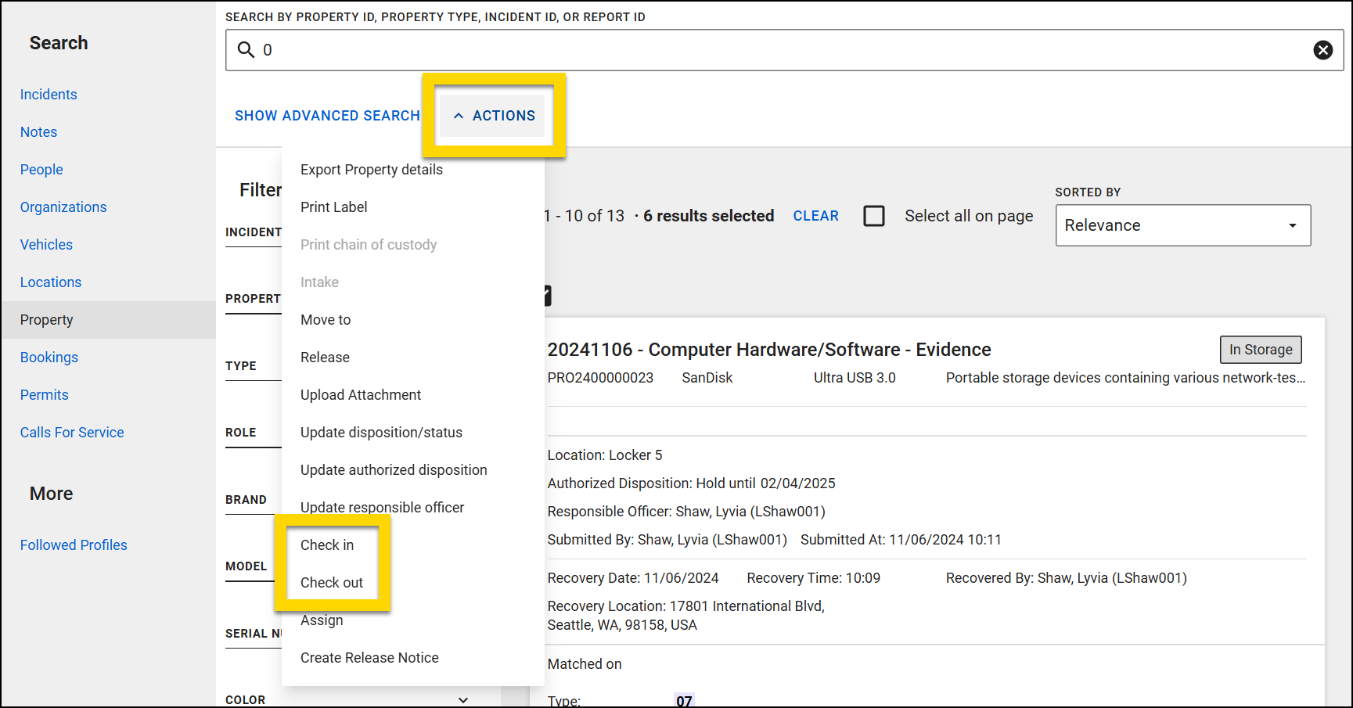
Task: Check the Select all on page checkbox
Action: pyautogui.click(x=874, y=215)
